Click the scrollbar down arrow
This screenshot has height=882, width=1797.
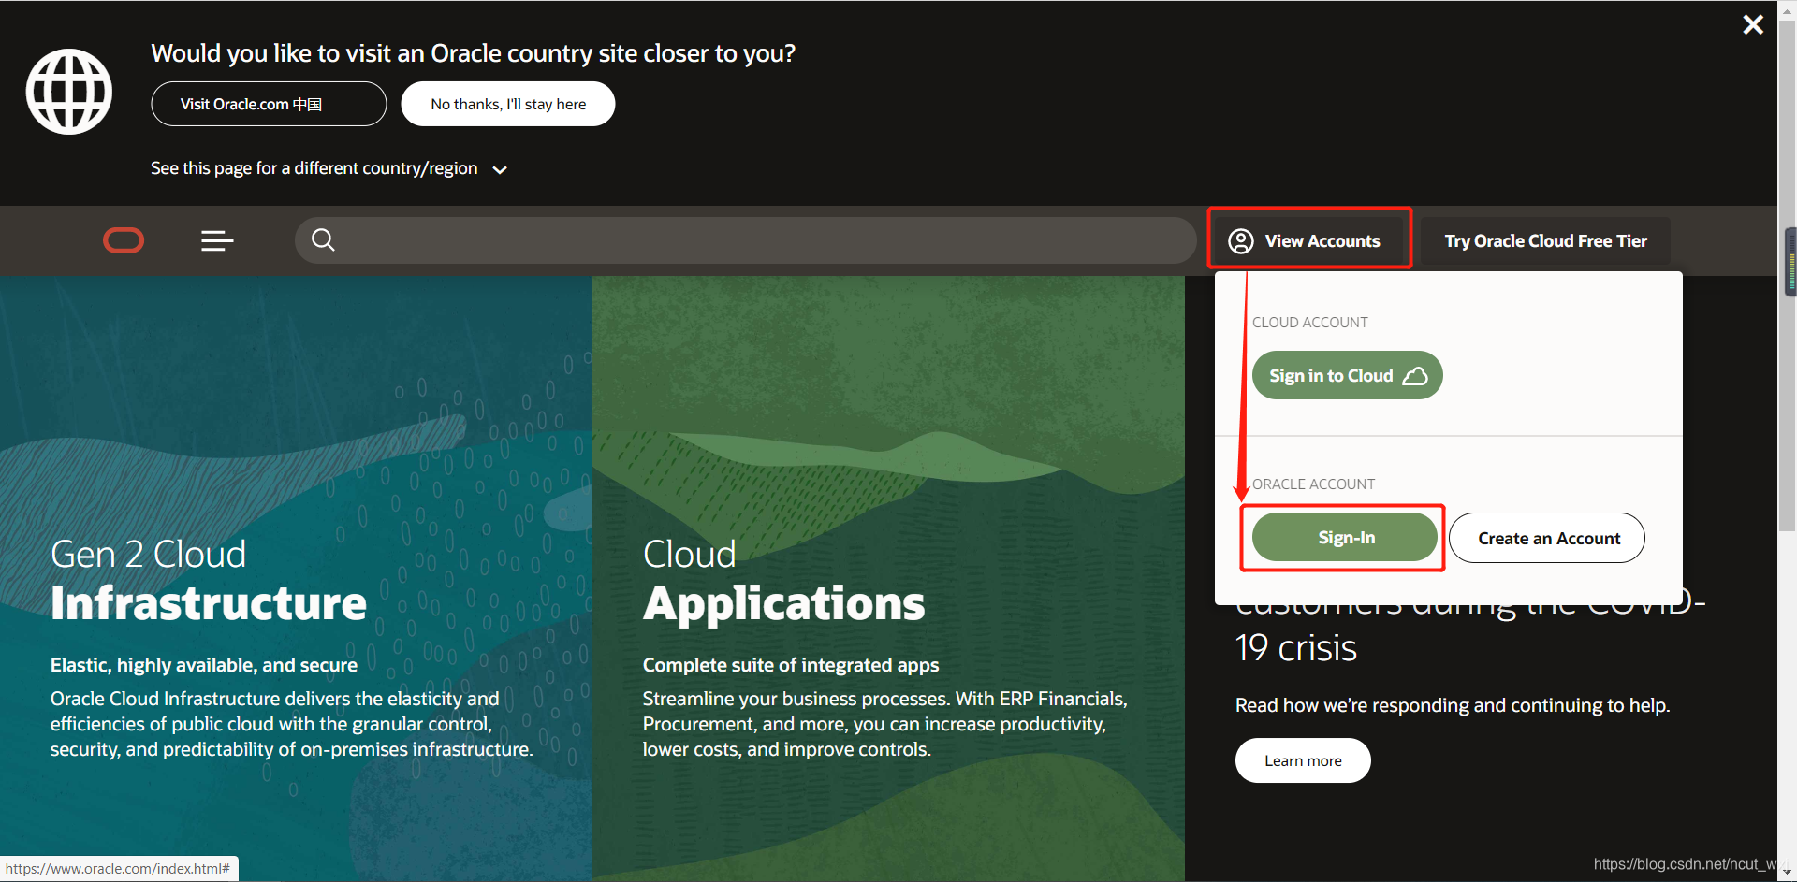[1788, 873]
